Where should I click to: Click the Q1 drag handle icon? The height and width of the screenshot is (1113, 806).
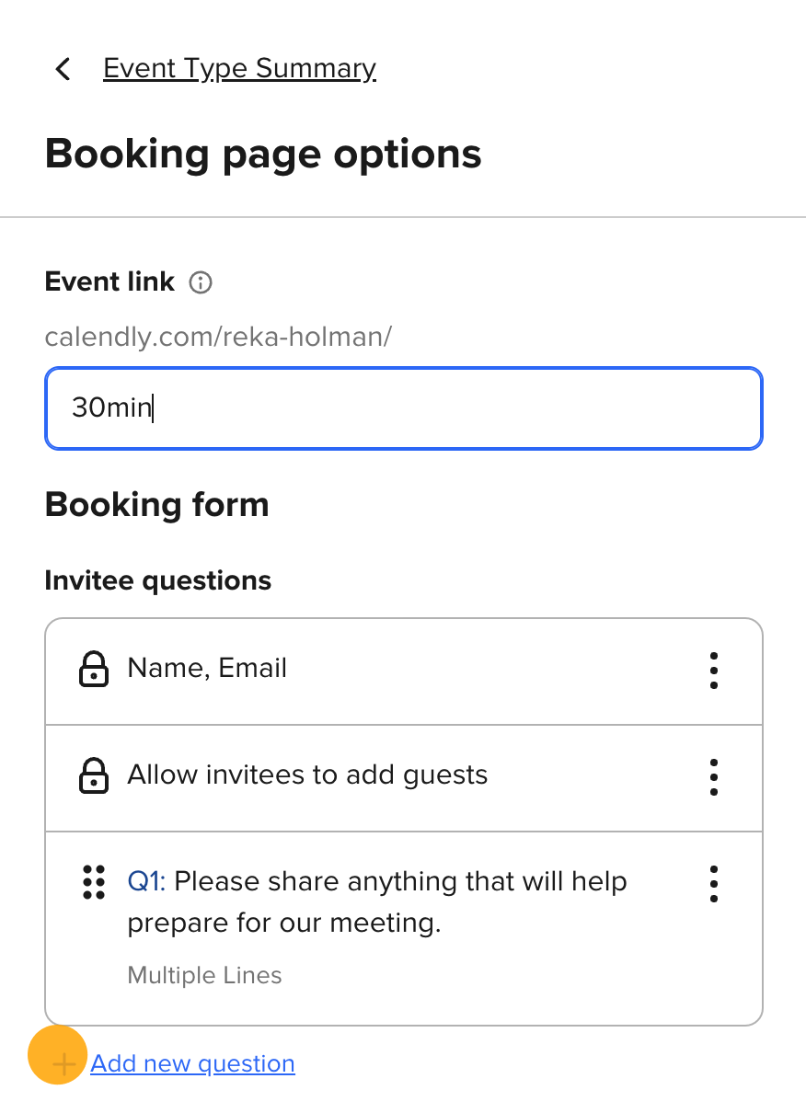93,882
